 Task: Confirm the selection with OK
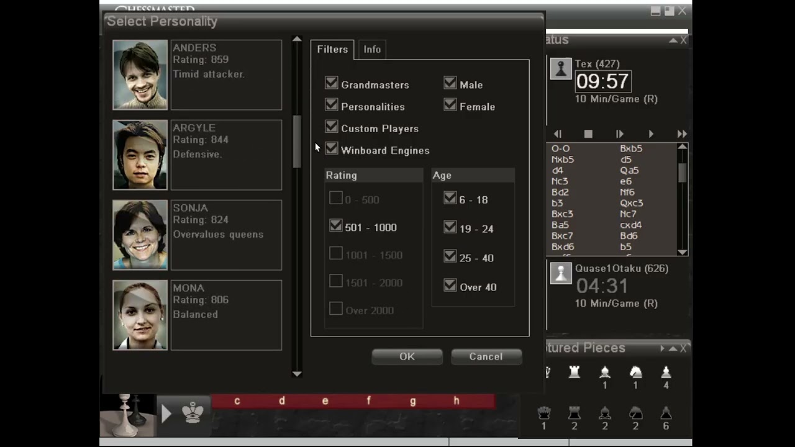(x=407, y=356)
